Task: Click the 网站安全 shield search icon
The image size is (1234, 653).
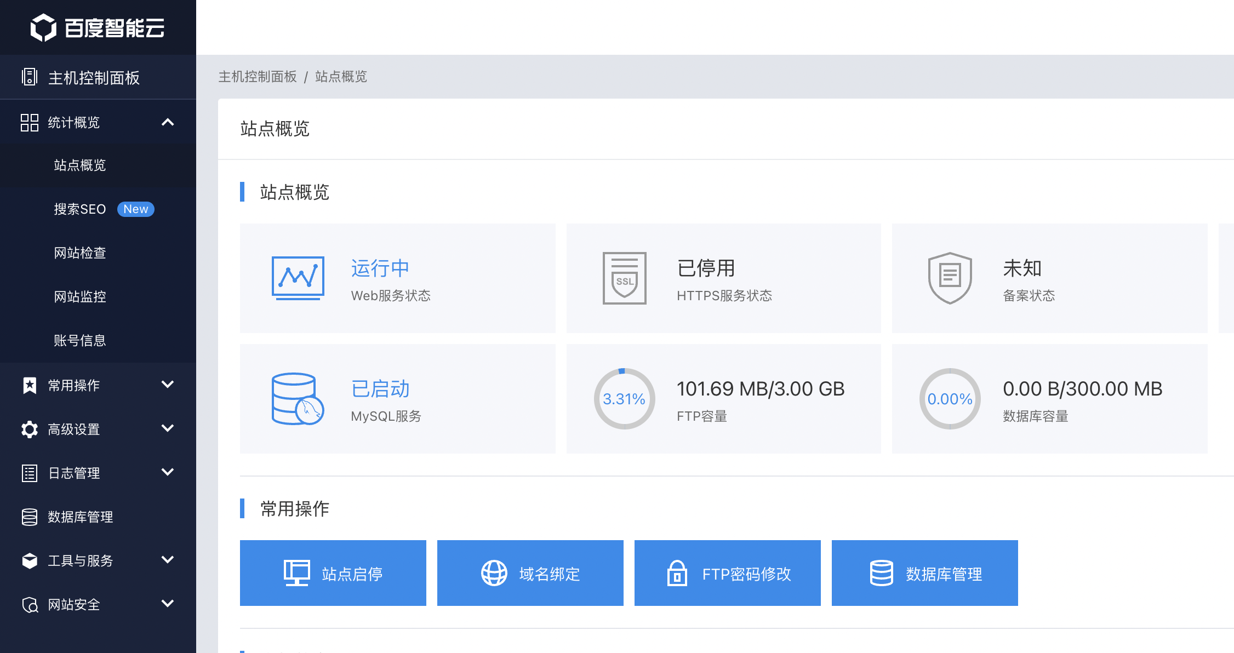Action: pyautogui.click(x=30, y=604)
